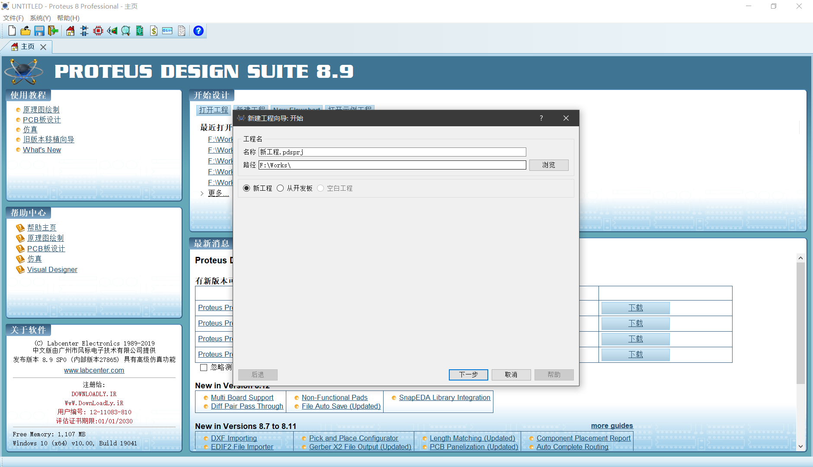Image resolution: width=813 pixels, height=467 pixels.
Task: Open the 系统(Y) menu
Action: pos(40,18)
